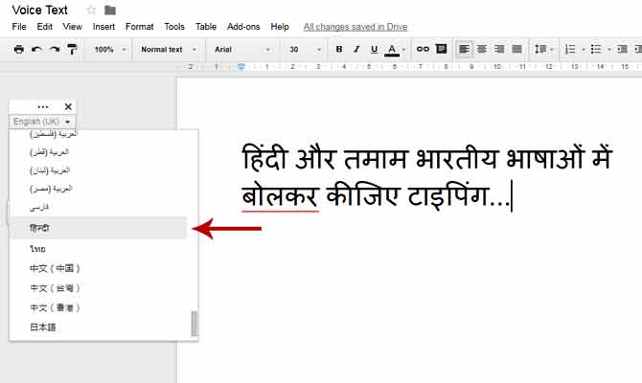Open the Format menu
The width and height of the screenshot is (642, 383).
[139, 27]
